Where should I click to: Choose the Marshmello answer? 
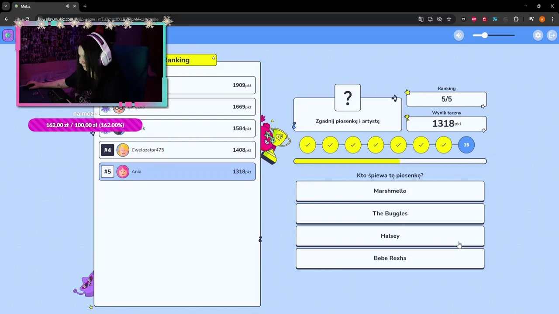coord(390,191)
